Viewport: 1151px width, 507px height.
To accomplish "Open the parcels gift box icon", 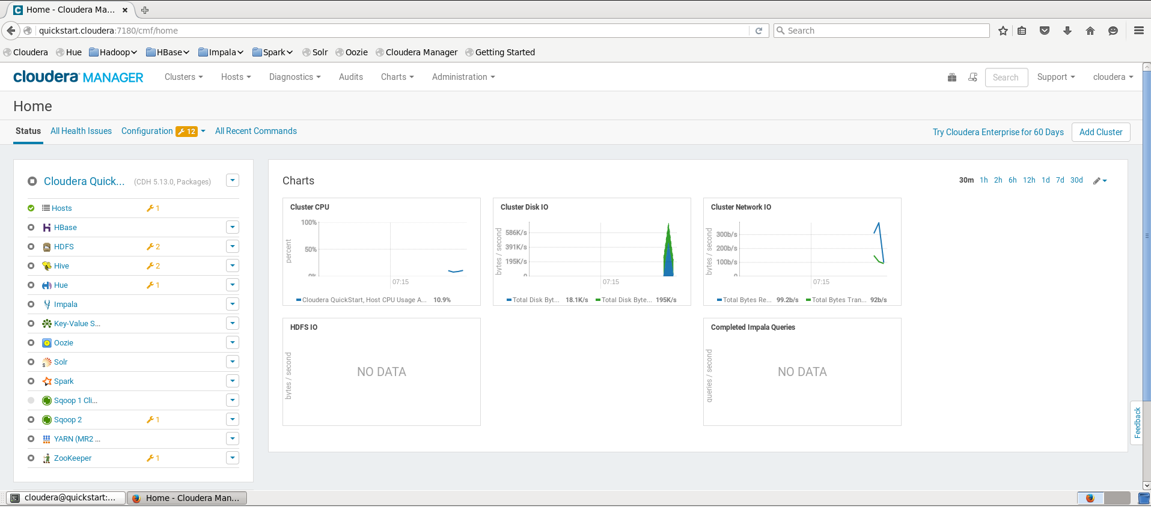I will [952, 77].
